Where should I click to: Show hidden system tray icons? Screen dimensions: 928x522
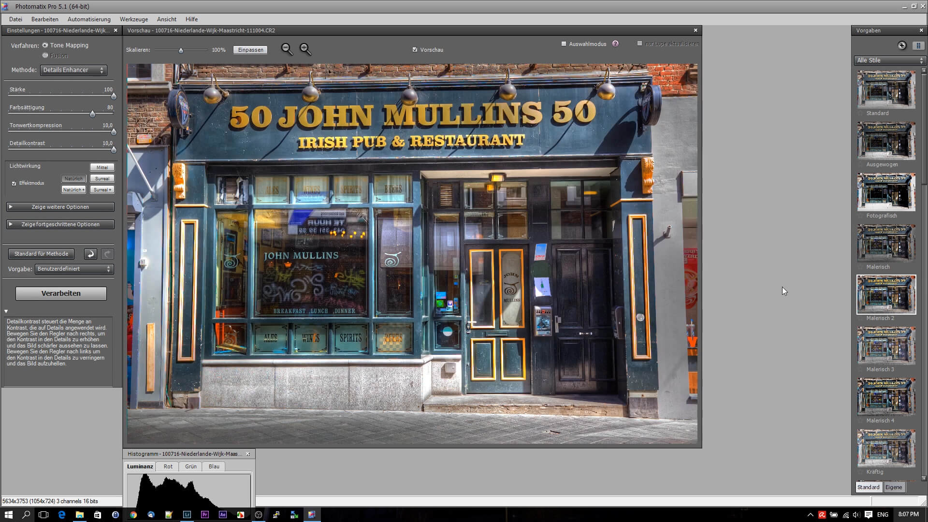coord(811,515)
